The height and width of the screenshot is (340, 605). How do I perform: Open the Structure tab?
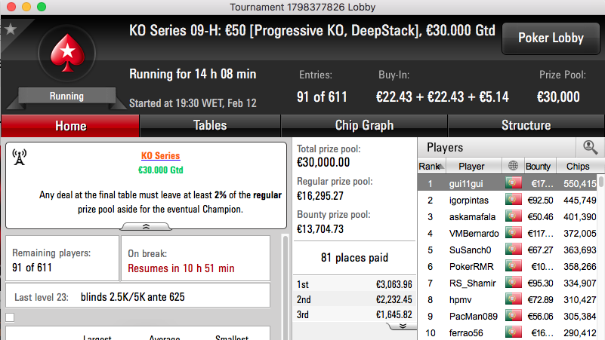point(526,126)
